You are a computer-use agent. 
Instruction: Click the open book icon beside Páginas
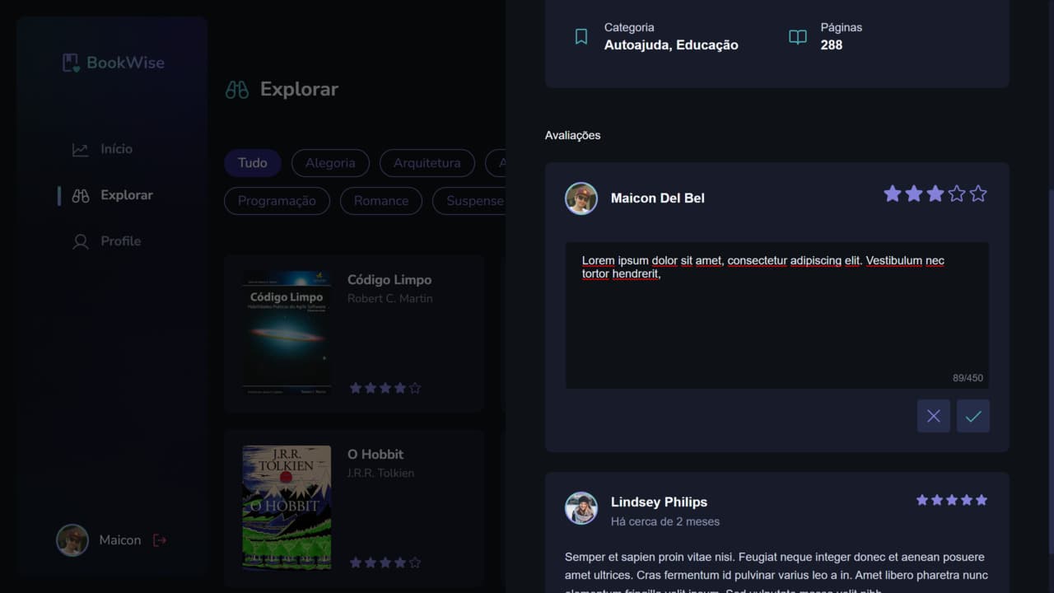tap(797, 36)
